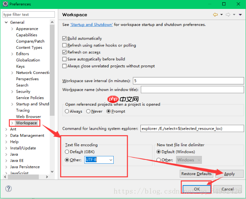The height and width of the screenshot is (199, 246).
Task: Expand the Install/Update node
Action: (6, 148)
